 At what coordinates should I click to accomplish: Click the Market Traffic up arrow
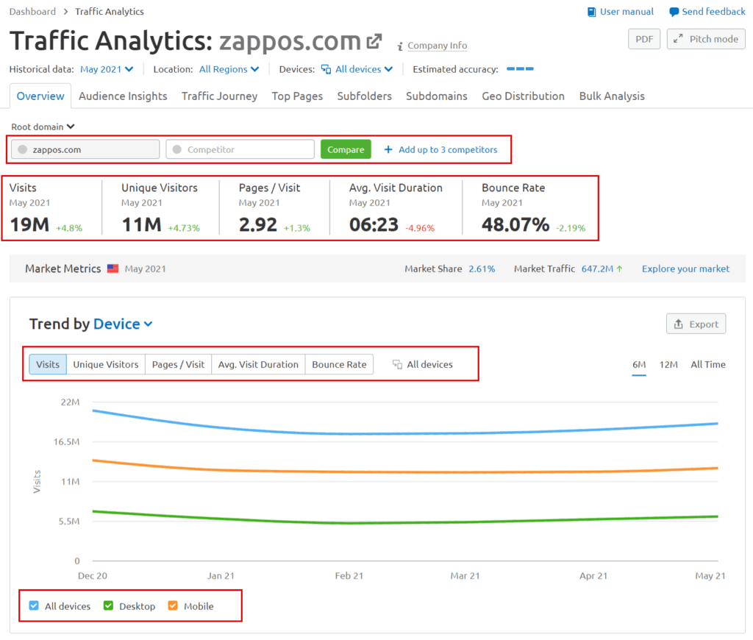(619, 269)
